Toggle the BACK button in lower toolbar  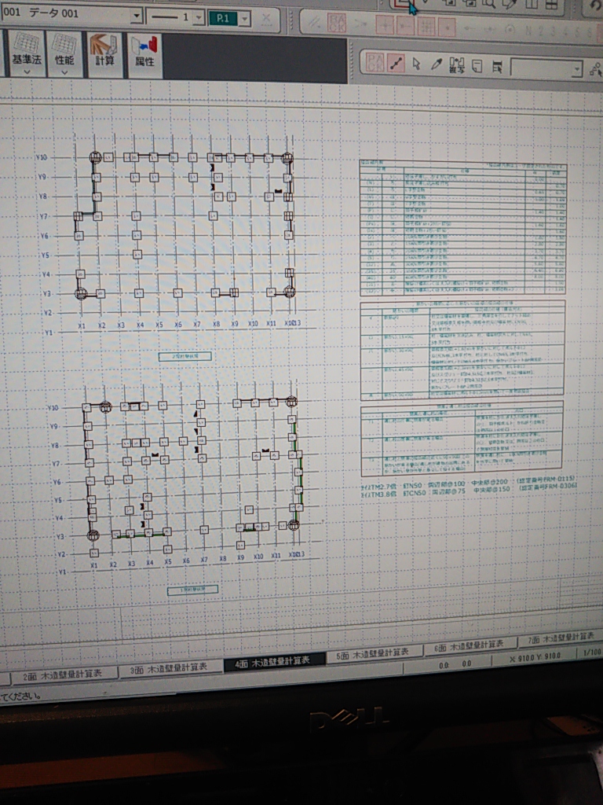point(375,63)
